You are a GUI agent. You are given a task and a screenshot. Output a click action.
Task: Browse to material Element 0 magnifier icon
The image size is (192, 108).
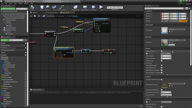[172, 42]
